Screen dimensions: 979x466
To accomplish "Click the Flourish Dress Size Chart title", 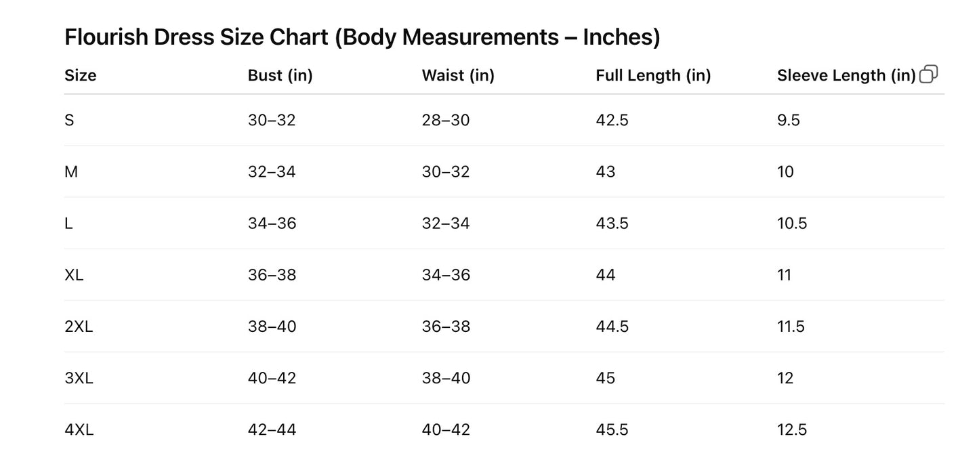I will click(x=362, y=37).
